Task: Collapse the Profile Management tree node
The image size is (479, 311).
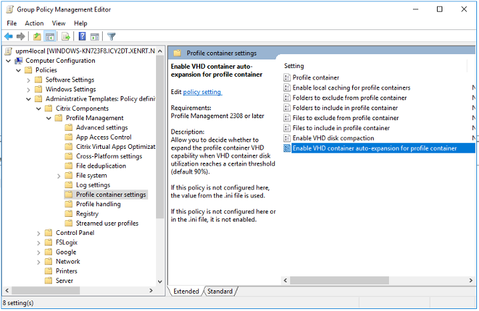Action: tap(49, 118)
